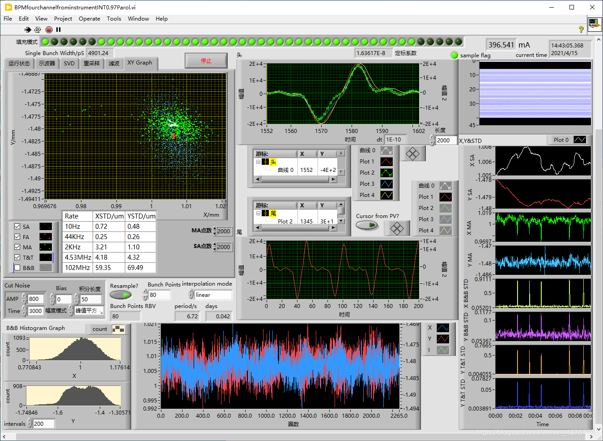Viewport: 603px width, 441px height.
Task: Open context help question mark icon
Action: tap(581, 30)
